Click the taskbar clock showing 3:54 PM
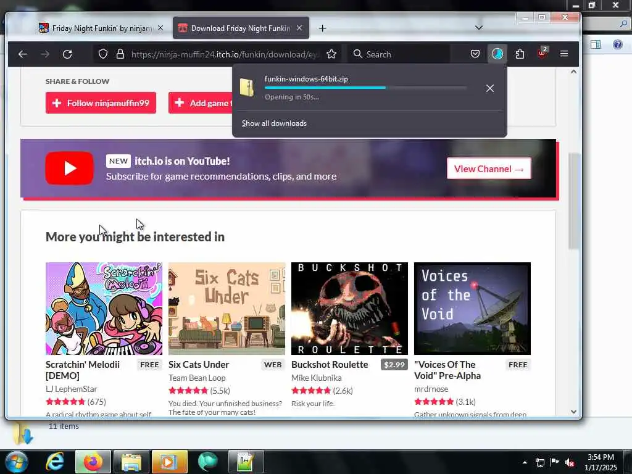Image resolution: width=632 pixels, height=474 pixels. click(601, 462)
